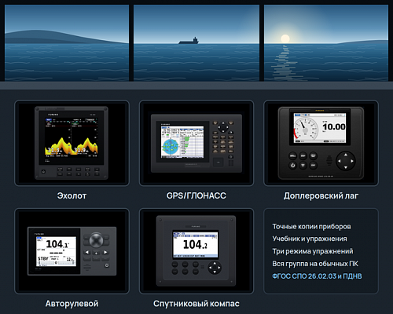393x314 pixels.
Task: Click the left arrow key on the autopilot
Action: (87, 252)
